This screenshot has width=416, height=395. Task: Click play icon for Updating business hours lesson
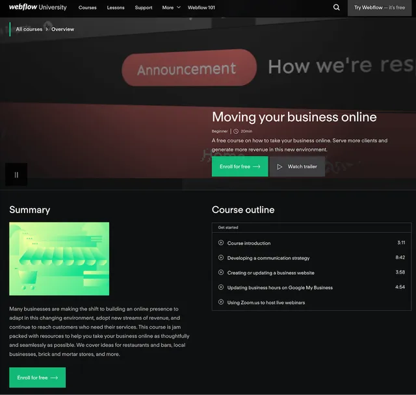point(221,287)
